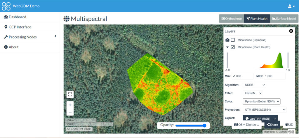Click the camera icon for MicaSense Cameras

(x=227, y=40)
